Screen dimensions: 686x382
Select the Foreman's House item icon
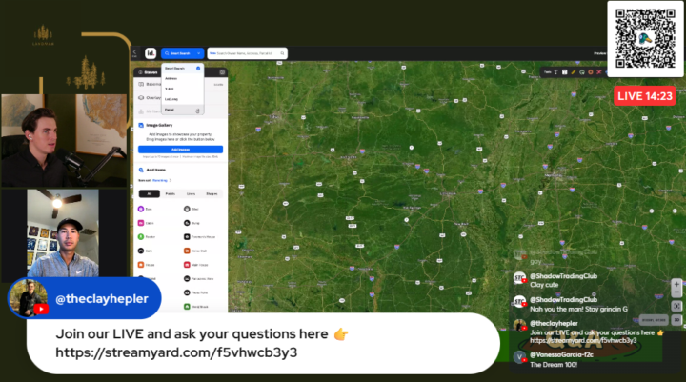(187, 237)
